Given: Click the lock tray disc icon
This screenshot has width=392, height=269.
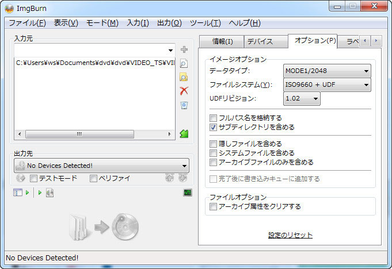Looking at the screenshot, I should coord(21,178).
